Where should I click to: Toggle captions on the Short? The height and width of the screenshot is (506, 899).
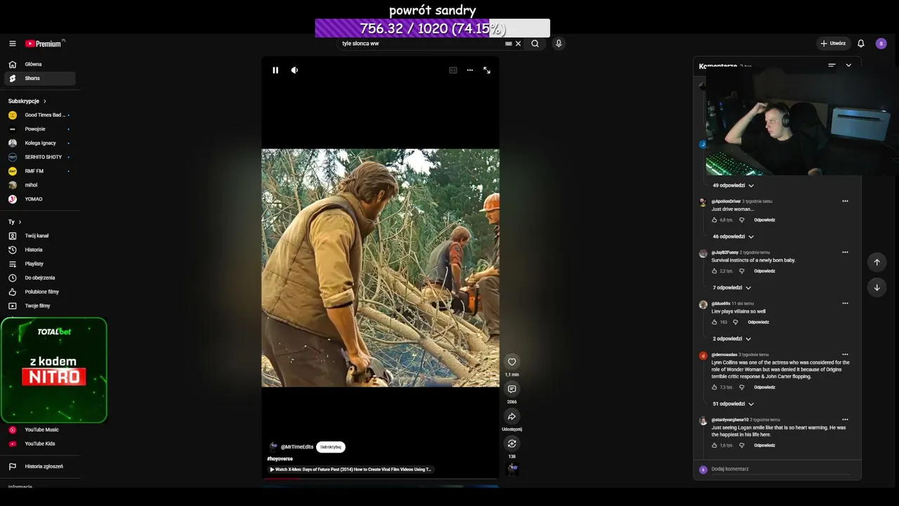(453, 70)
